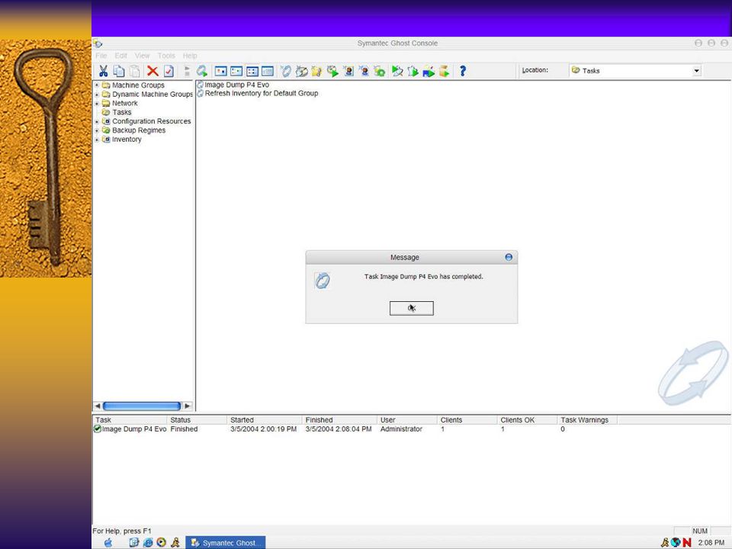The width and height of the screenshot is (732, 549).
Task: Select the Image Dump P4 Evo task
Action: pos(236,85)
